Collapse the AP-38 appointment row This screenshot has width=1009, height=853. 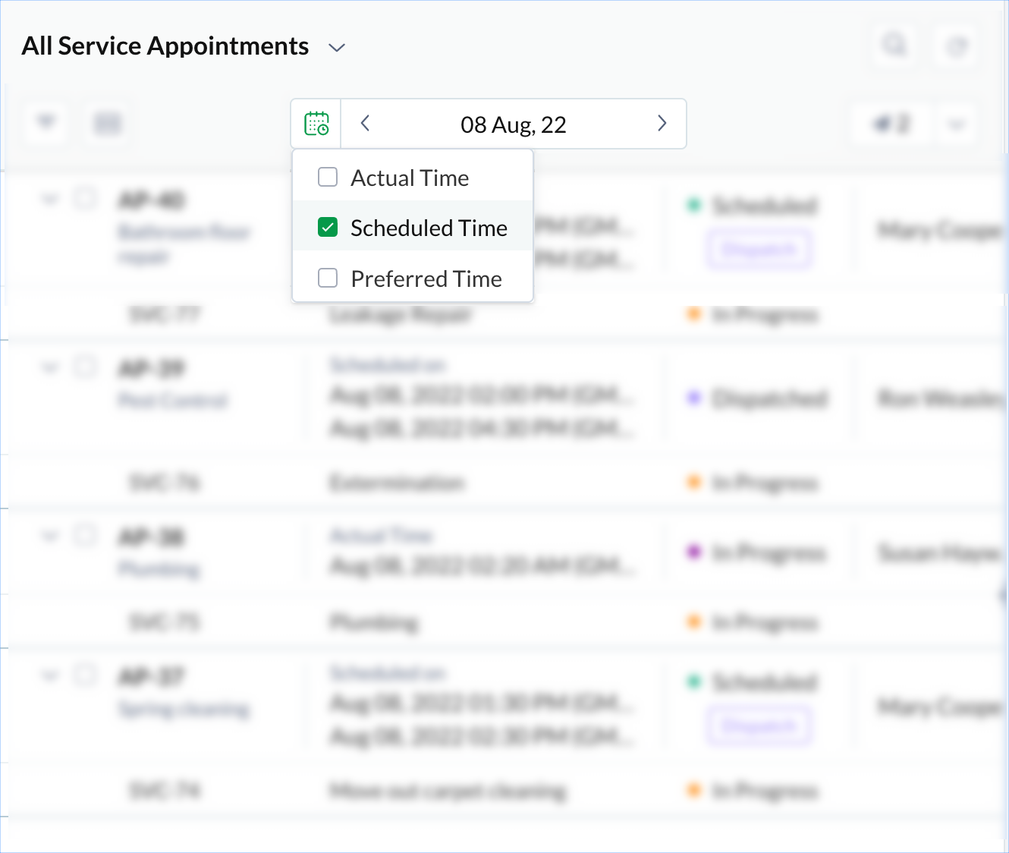point(50,537)
